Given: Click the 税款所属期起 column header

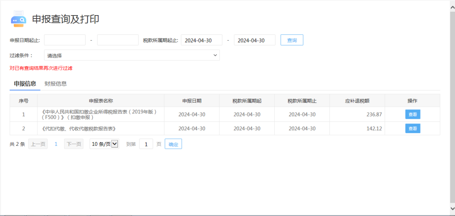Looking at the screenshot, I should (247, 101).
